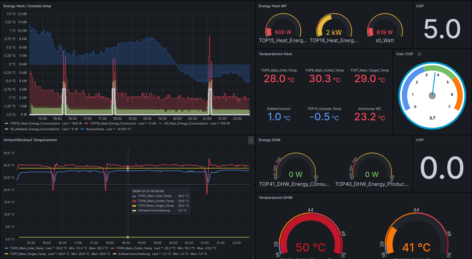Click the info icon on the Calc-COP panel
The image size is (472, 259).
(x=419, y=54)
